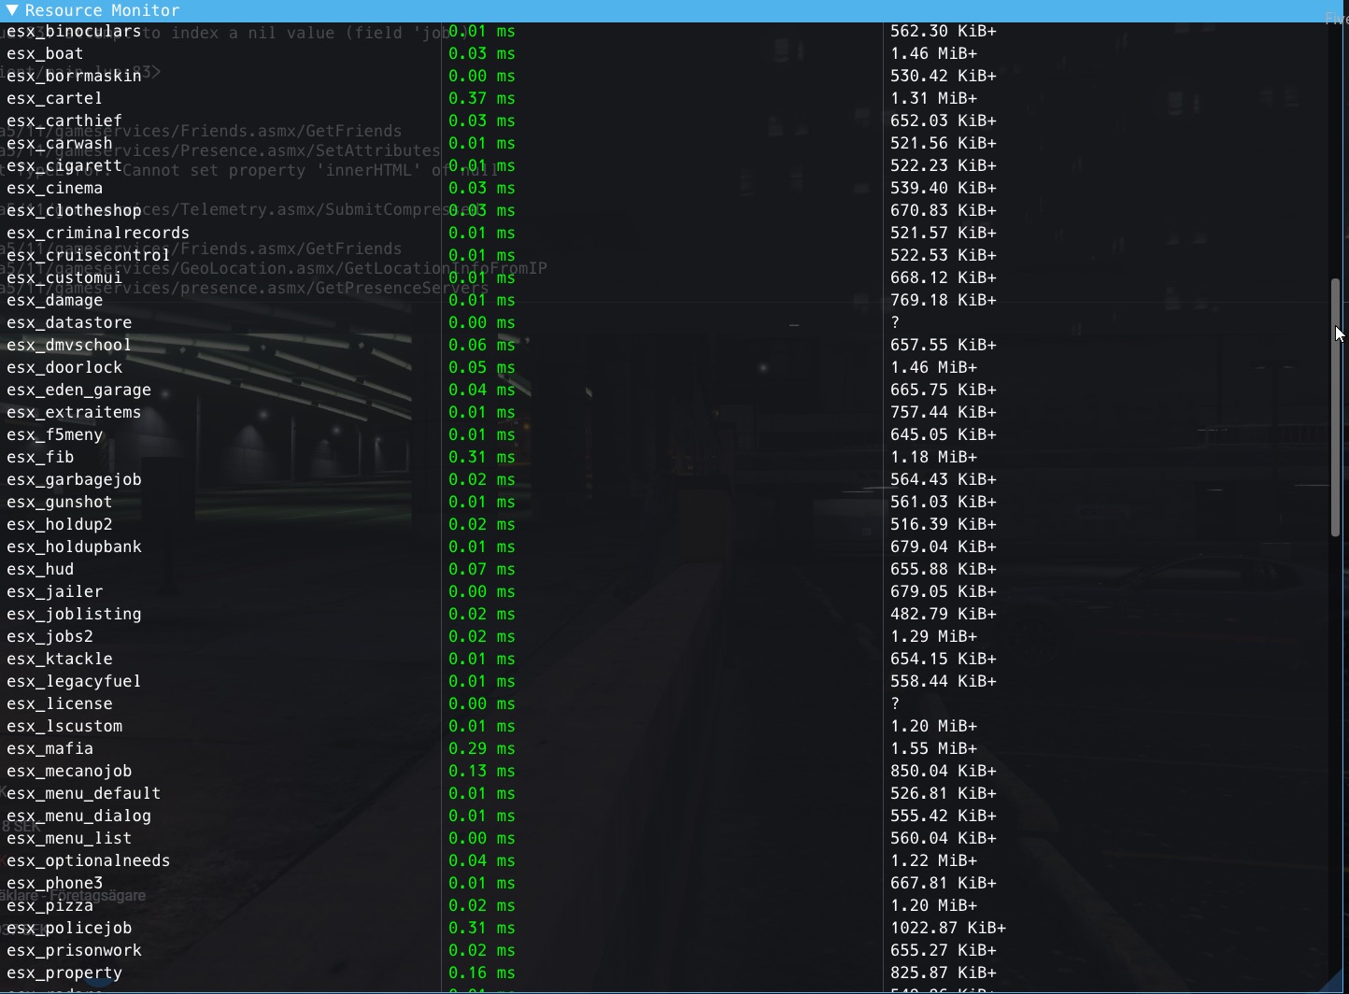The image size is (1349, 994).
Task: Click the vertical scrollbar thumb
Action: pyautogui.click(x=1336, y=407)
